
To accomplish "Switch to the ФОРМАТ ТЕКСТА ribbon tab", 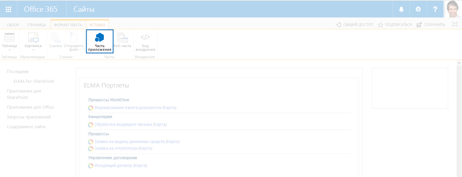I will 68,25.
